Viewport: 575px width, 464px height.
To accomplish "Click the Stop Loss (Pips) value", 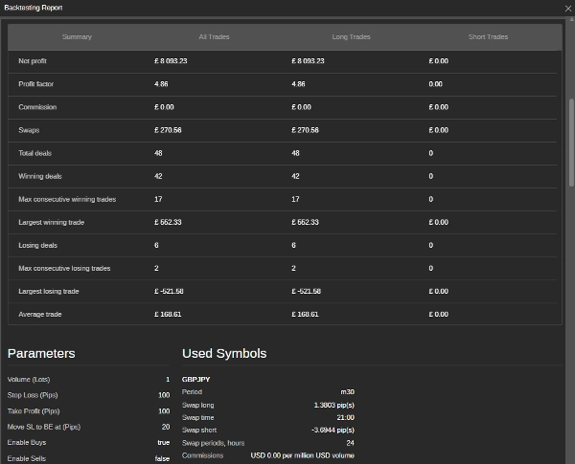I will [164, 395].
